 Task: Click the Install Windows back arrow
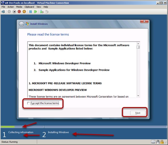coord(21,24)
